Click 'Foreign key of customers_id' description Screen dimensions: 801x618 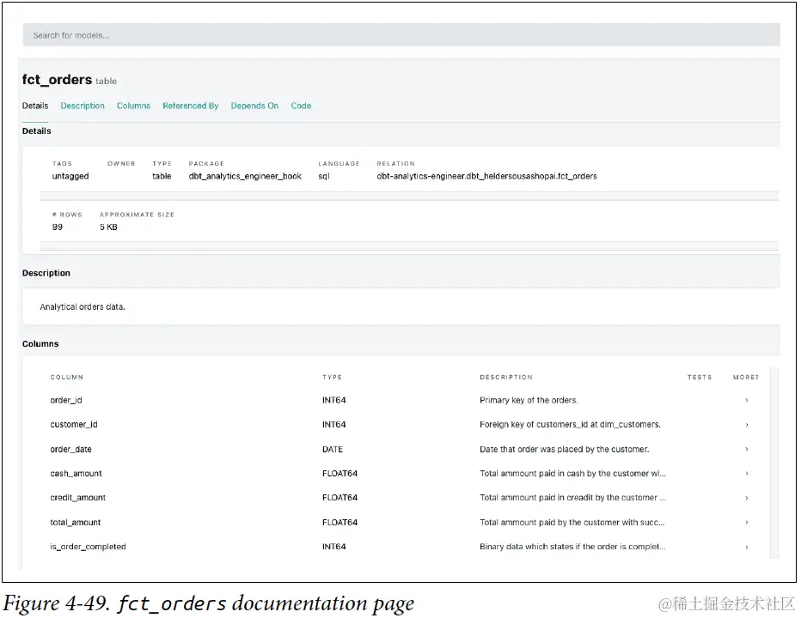coord(570,425)
